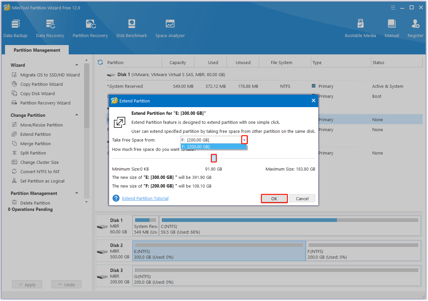The height and width of the screenshot is (301, 428).
Task: Collapse the Wizard section
Action: coord(77,65)
